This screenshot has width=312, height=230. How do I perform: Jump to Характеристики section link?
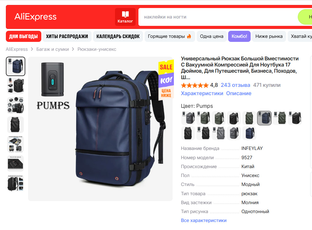pyautogui.click(x=202, y=93)
